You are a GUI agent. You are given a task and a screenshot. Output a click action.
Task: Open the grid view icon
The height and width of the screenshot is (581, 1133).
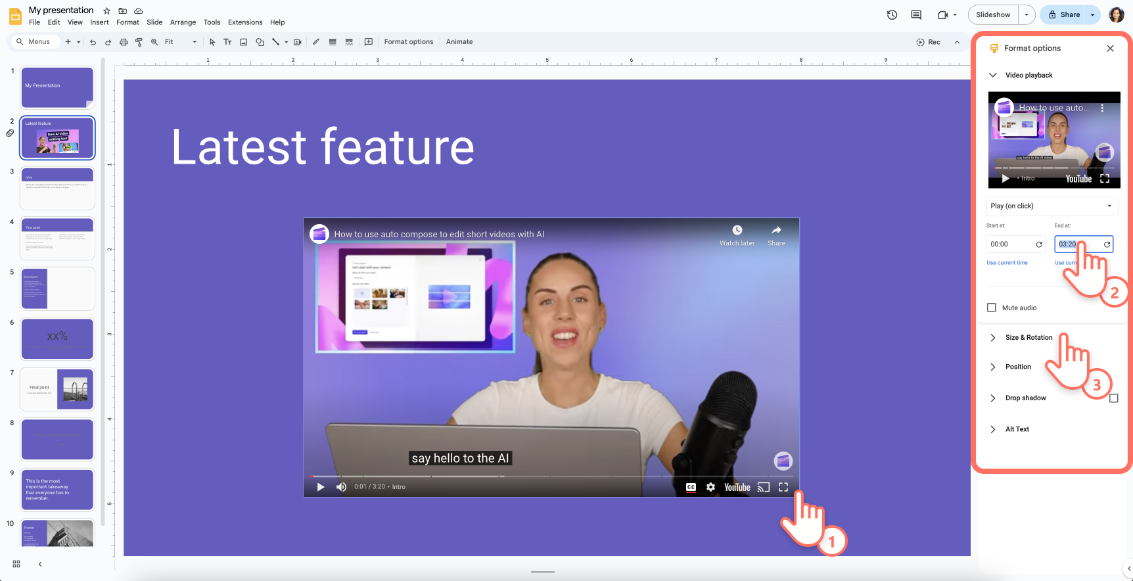point(16,564)
